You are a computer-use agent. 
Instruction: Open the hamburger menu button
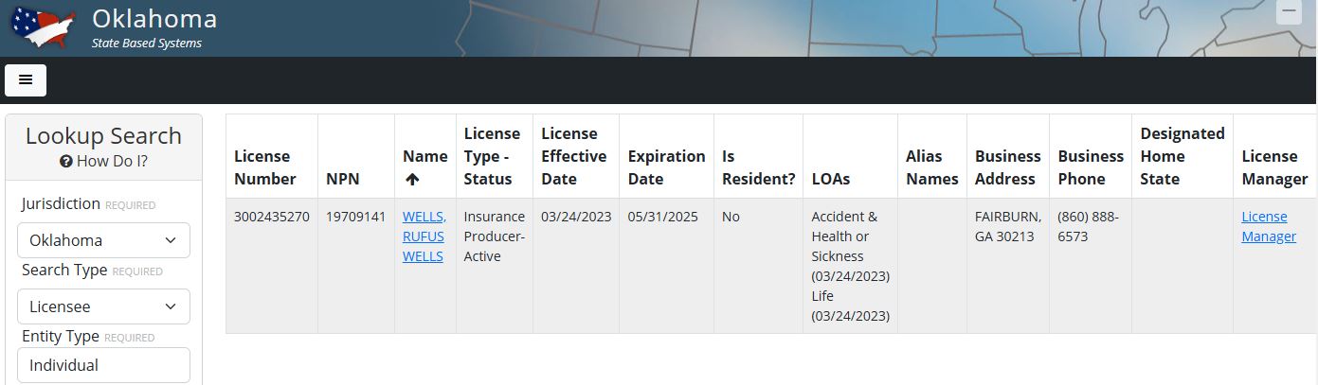pos(26,80)
